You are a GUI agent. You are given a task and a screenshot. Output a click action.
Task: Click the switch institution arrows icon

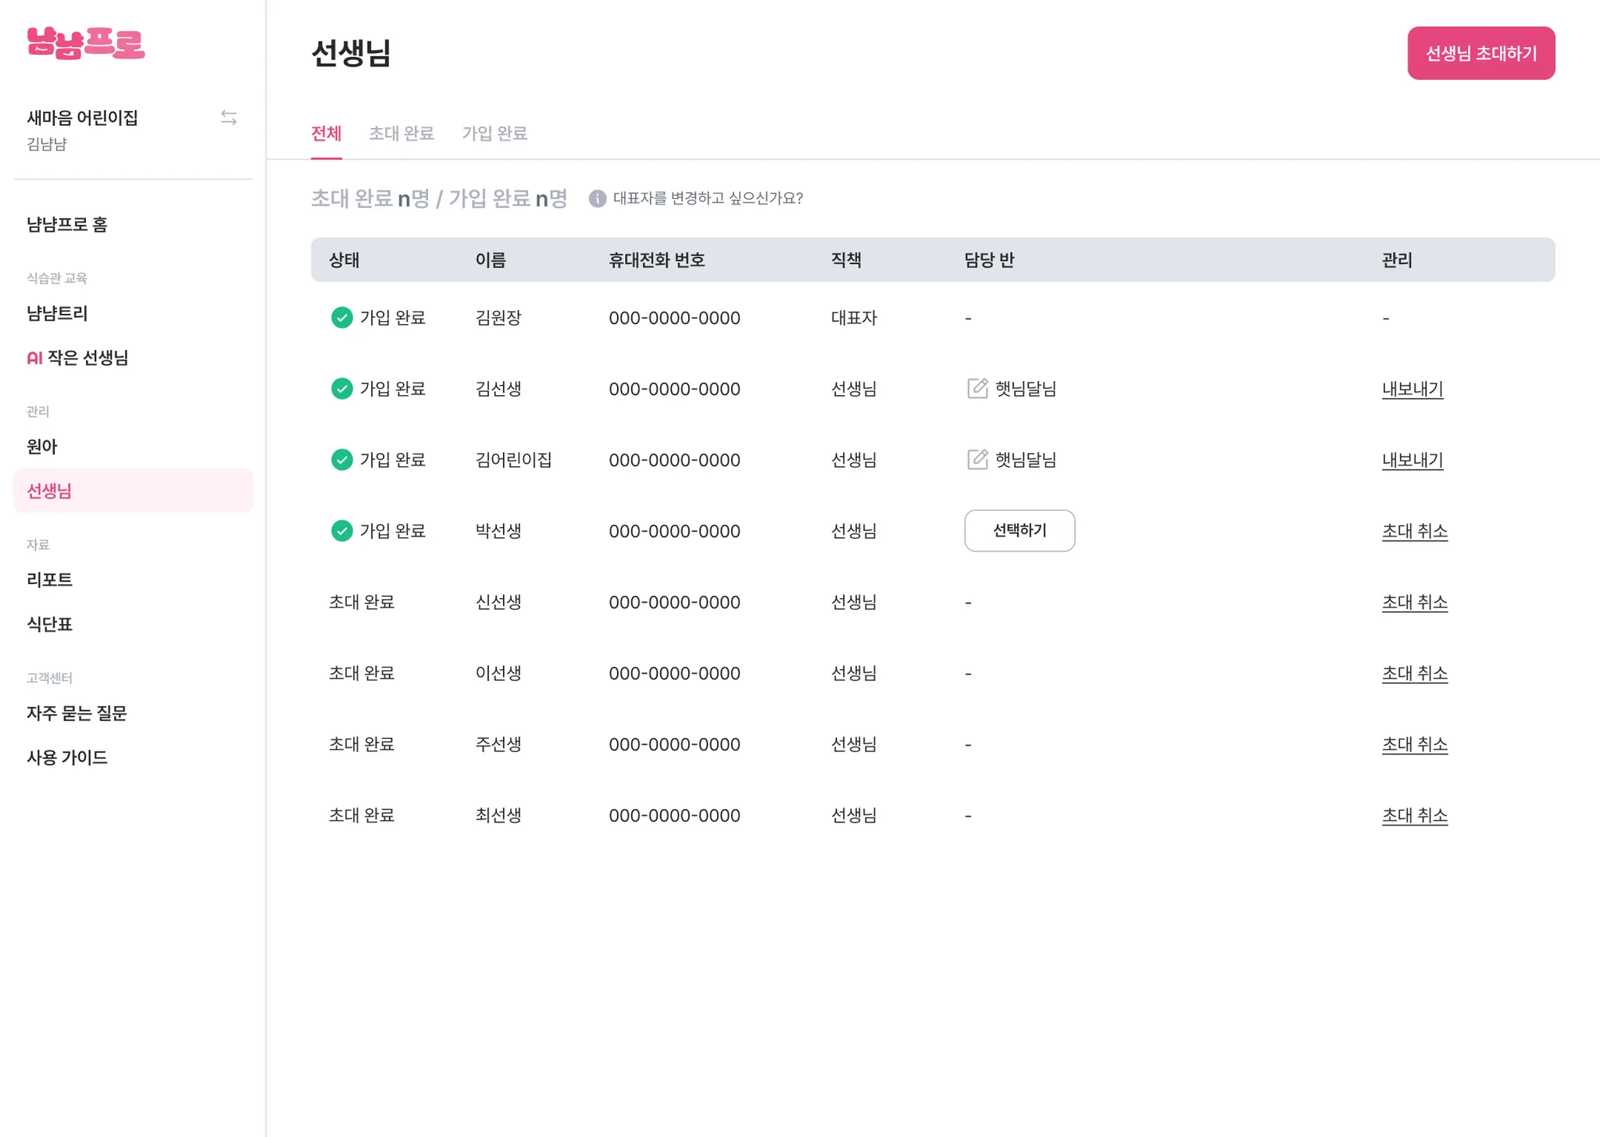[x=228, y=117]
